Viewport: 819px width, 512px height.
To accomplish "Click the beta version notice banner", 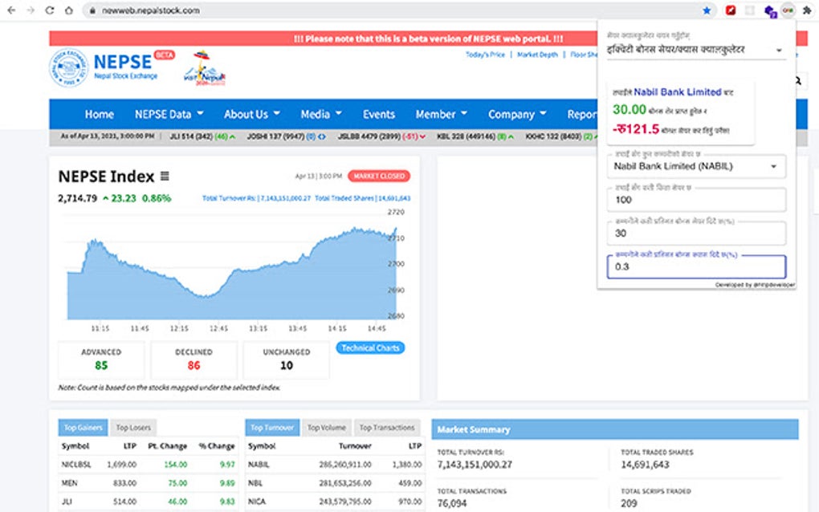I will coord(428,39).
